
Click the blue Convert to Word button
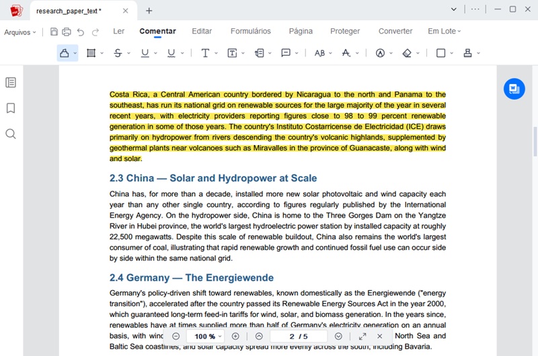tap(514, 89)
